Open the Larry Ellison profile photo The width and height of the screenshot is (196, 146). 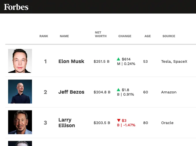[20, 122]
